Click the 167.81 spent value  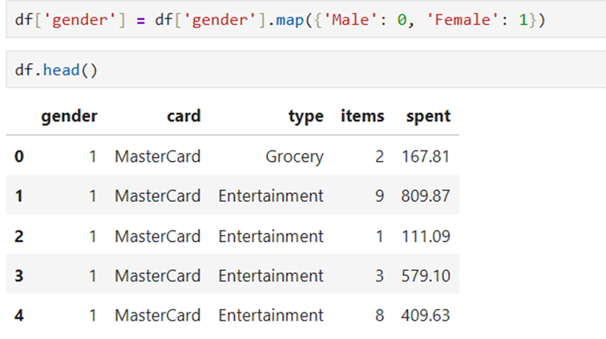[x=426, y=156]
